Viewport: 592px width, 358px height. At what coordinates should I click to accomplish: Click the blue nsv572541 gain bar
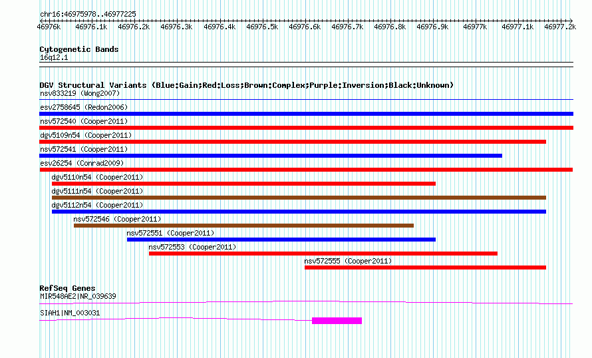(x=271, y=156)
